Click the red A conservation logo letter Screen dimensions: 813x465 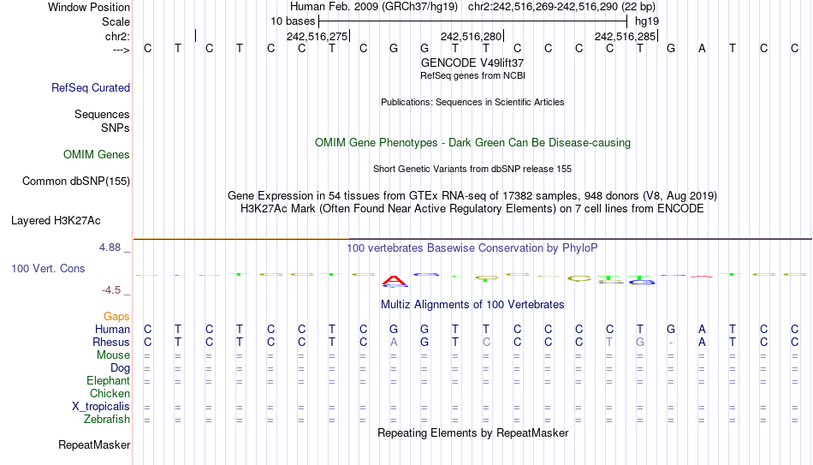[x=394, y=281]
